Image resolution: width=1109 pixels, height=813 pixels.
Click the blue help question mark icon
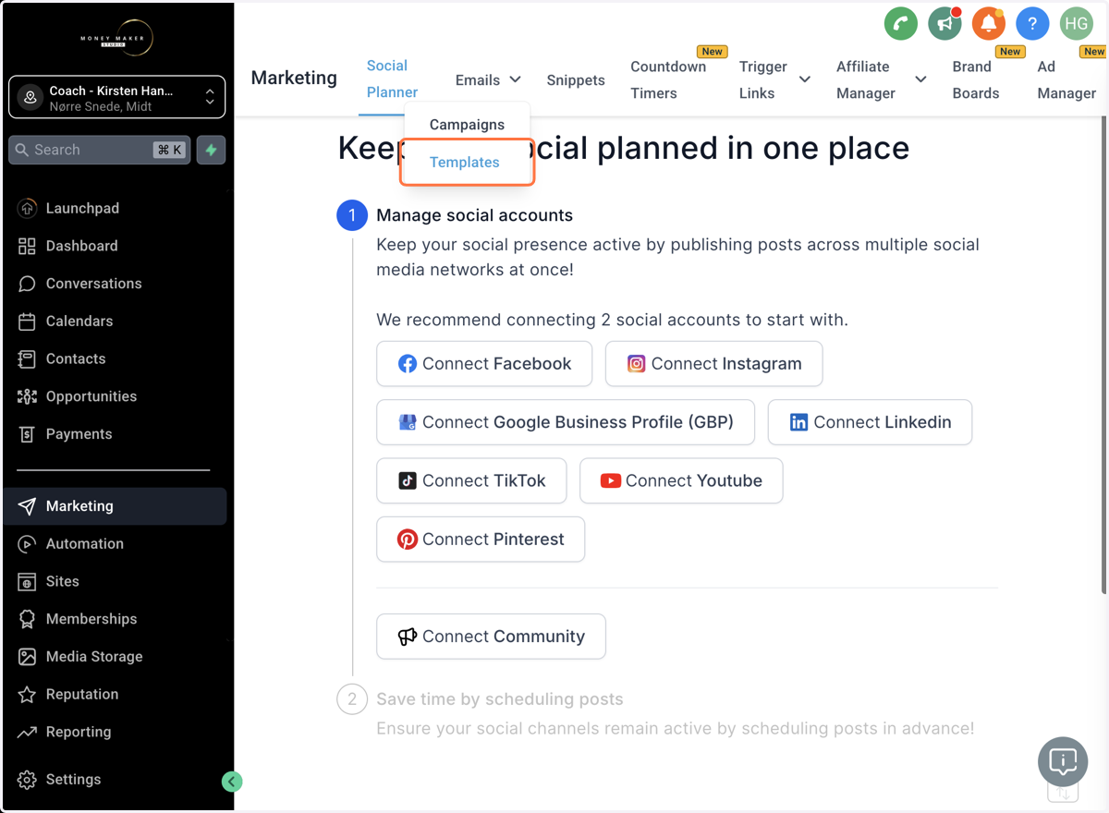(1032, 24)
